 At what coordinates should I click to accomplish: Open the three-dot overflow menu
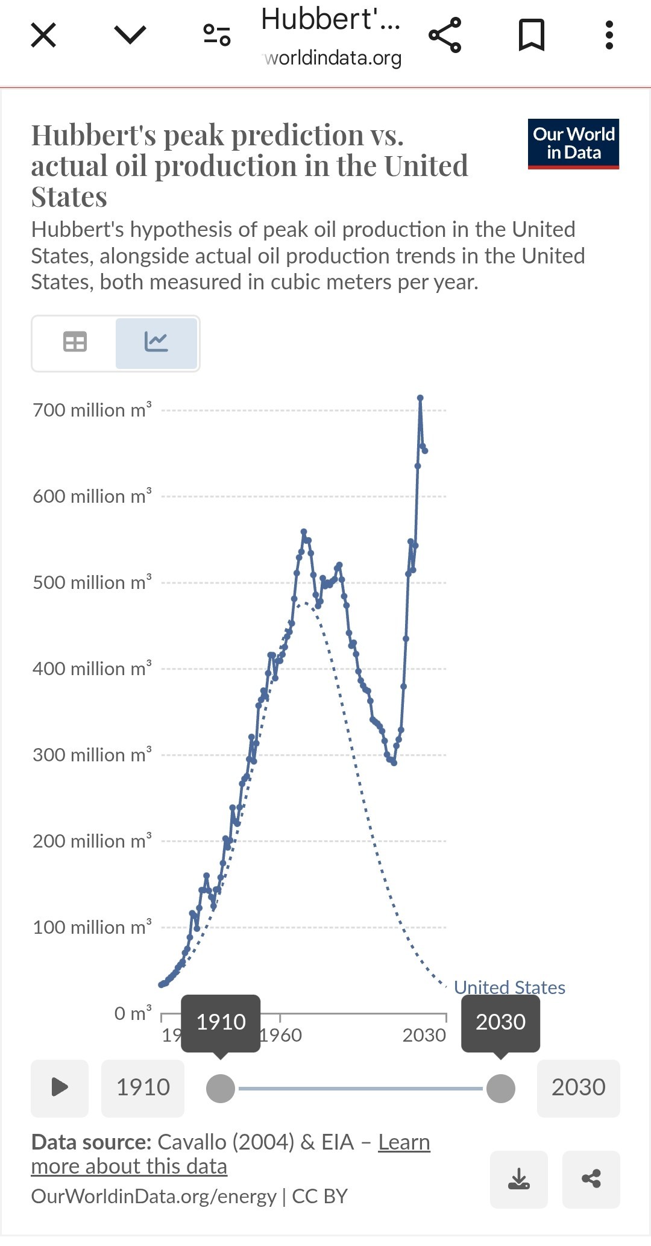609,35
